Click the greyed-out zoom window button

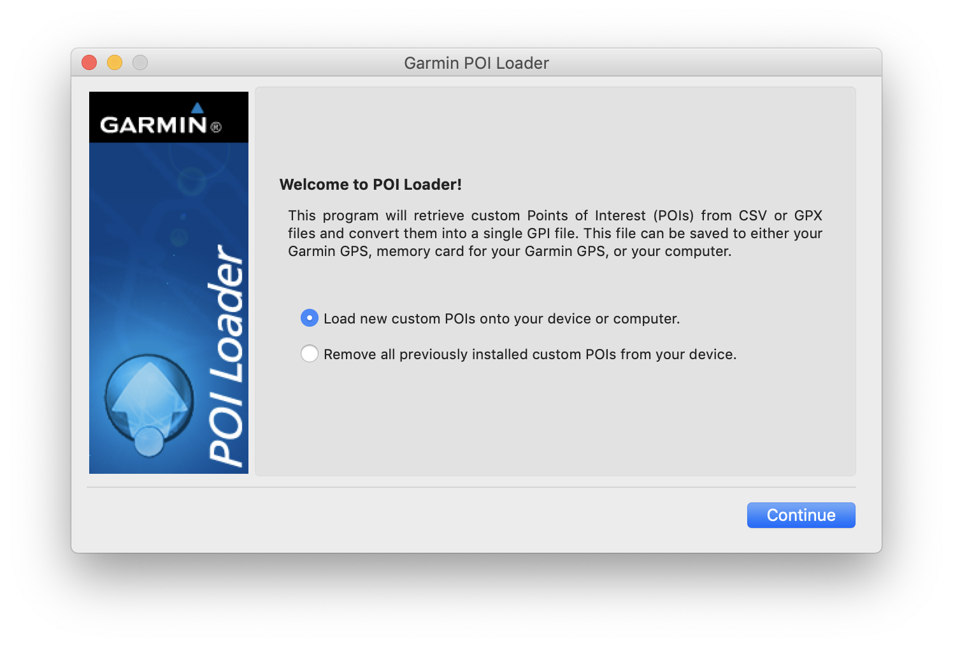pyautogui.click(x=140, y=62)
